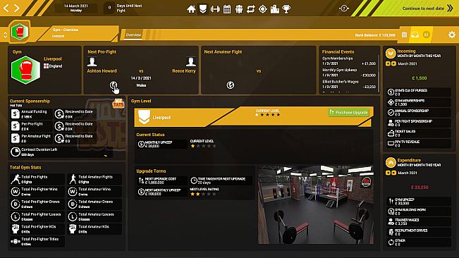Click the Trainer Wages expenditure row
This screenshot has width=459, height=258.
[x=419, y=221]
